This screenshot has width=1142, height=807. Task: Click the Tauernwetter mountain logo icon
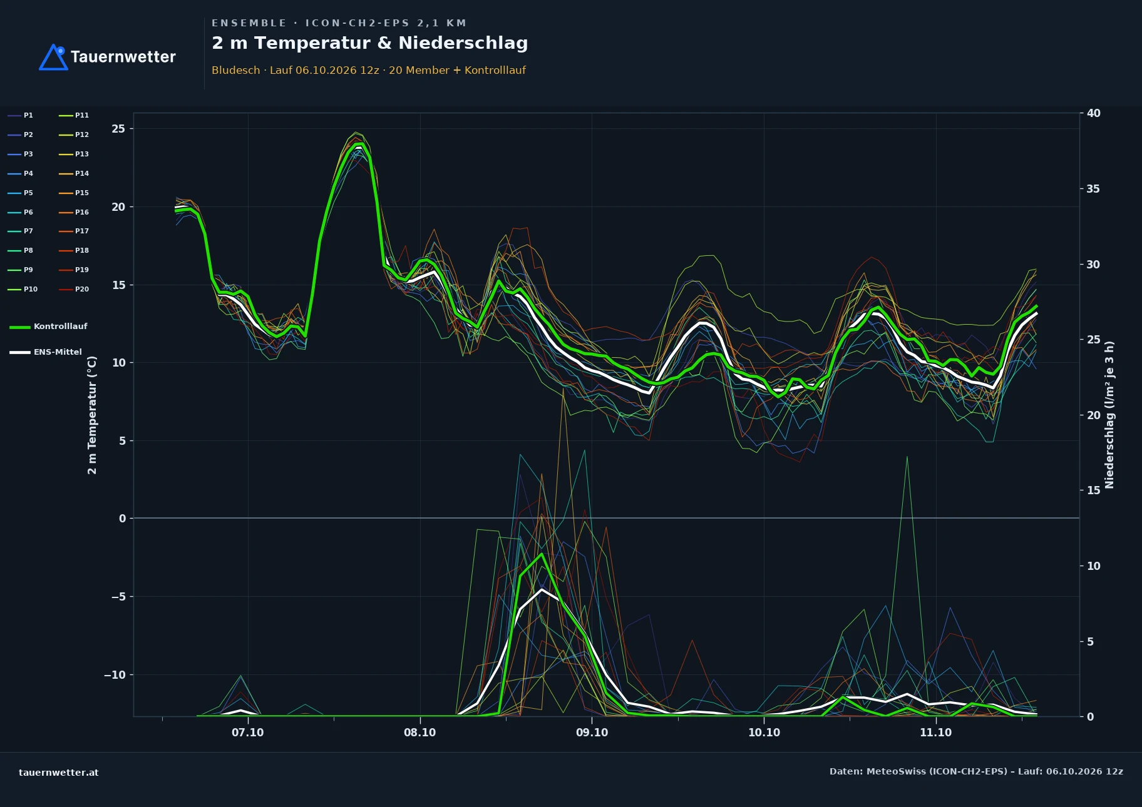[x=53, y=57]
